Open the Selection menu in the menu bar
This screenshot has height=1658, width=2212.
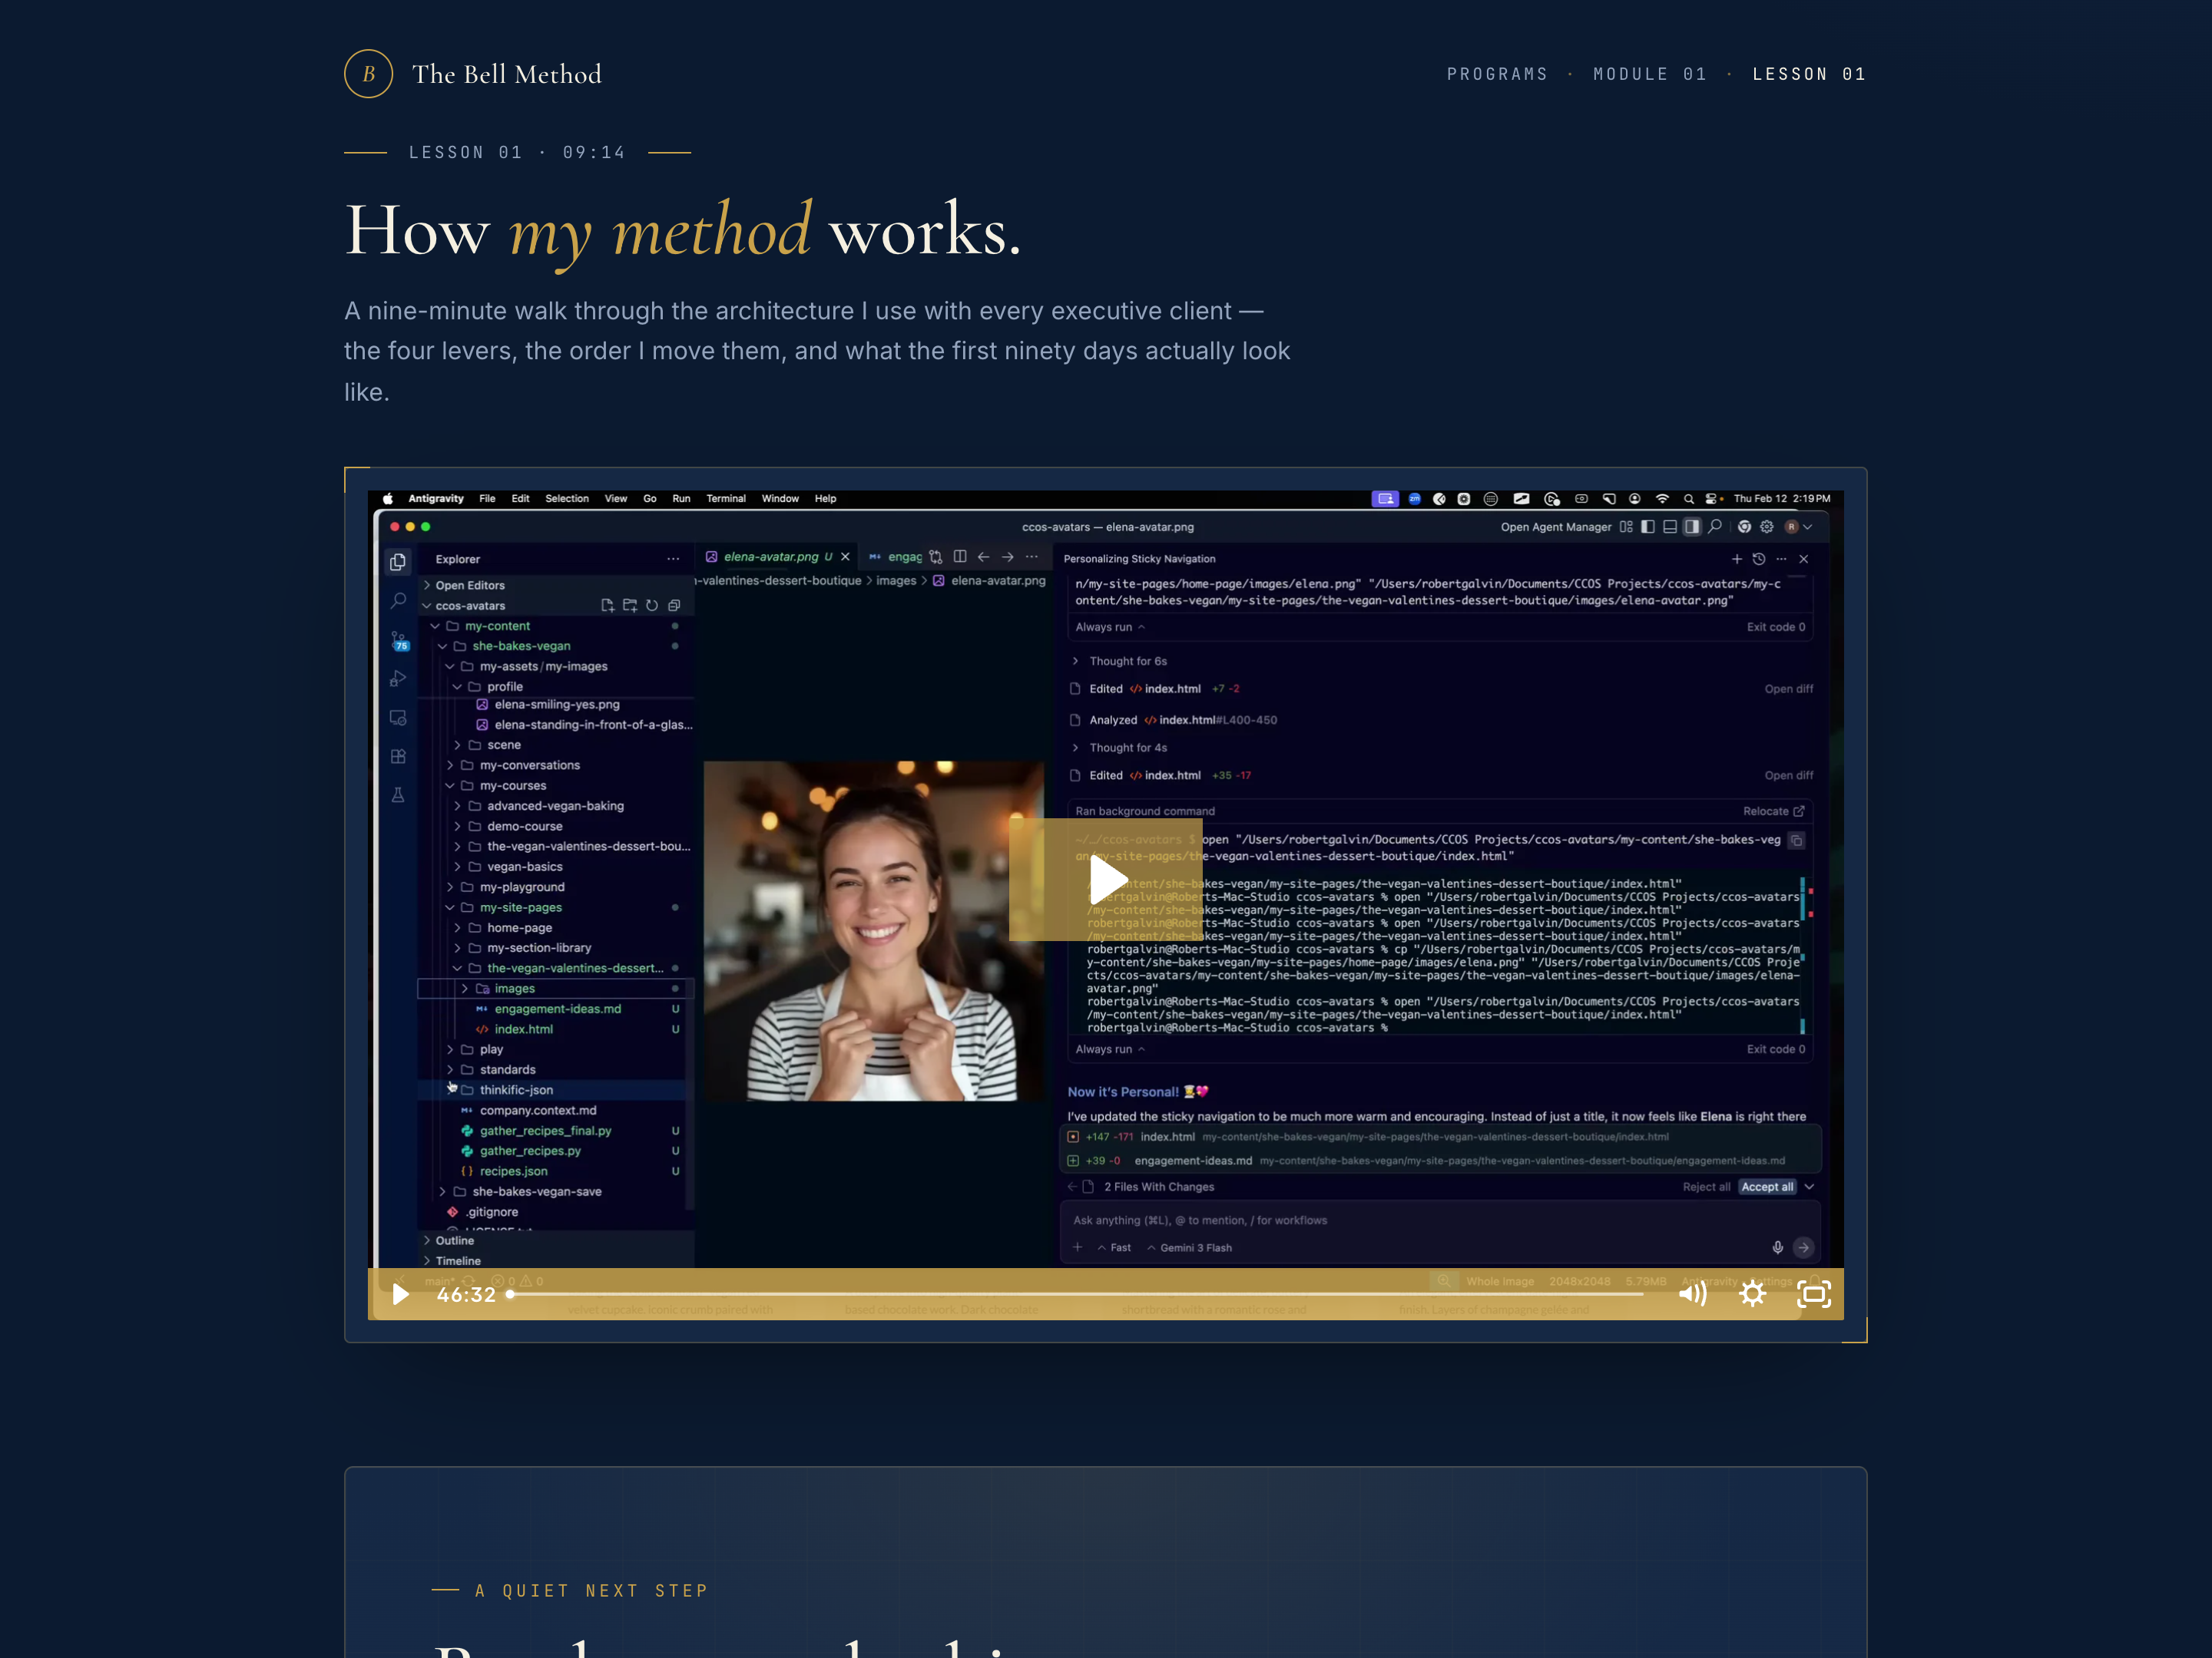pyautogui.click(x=567, y=499)
